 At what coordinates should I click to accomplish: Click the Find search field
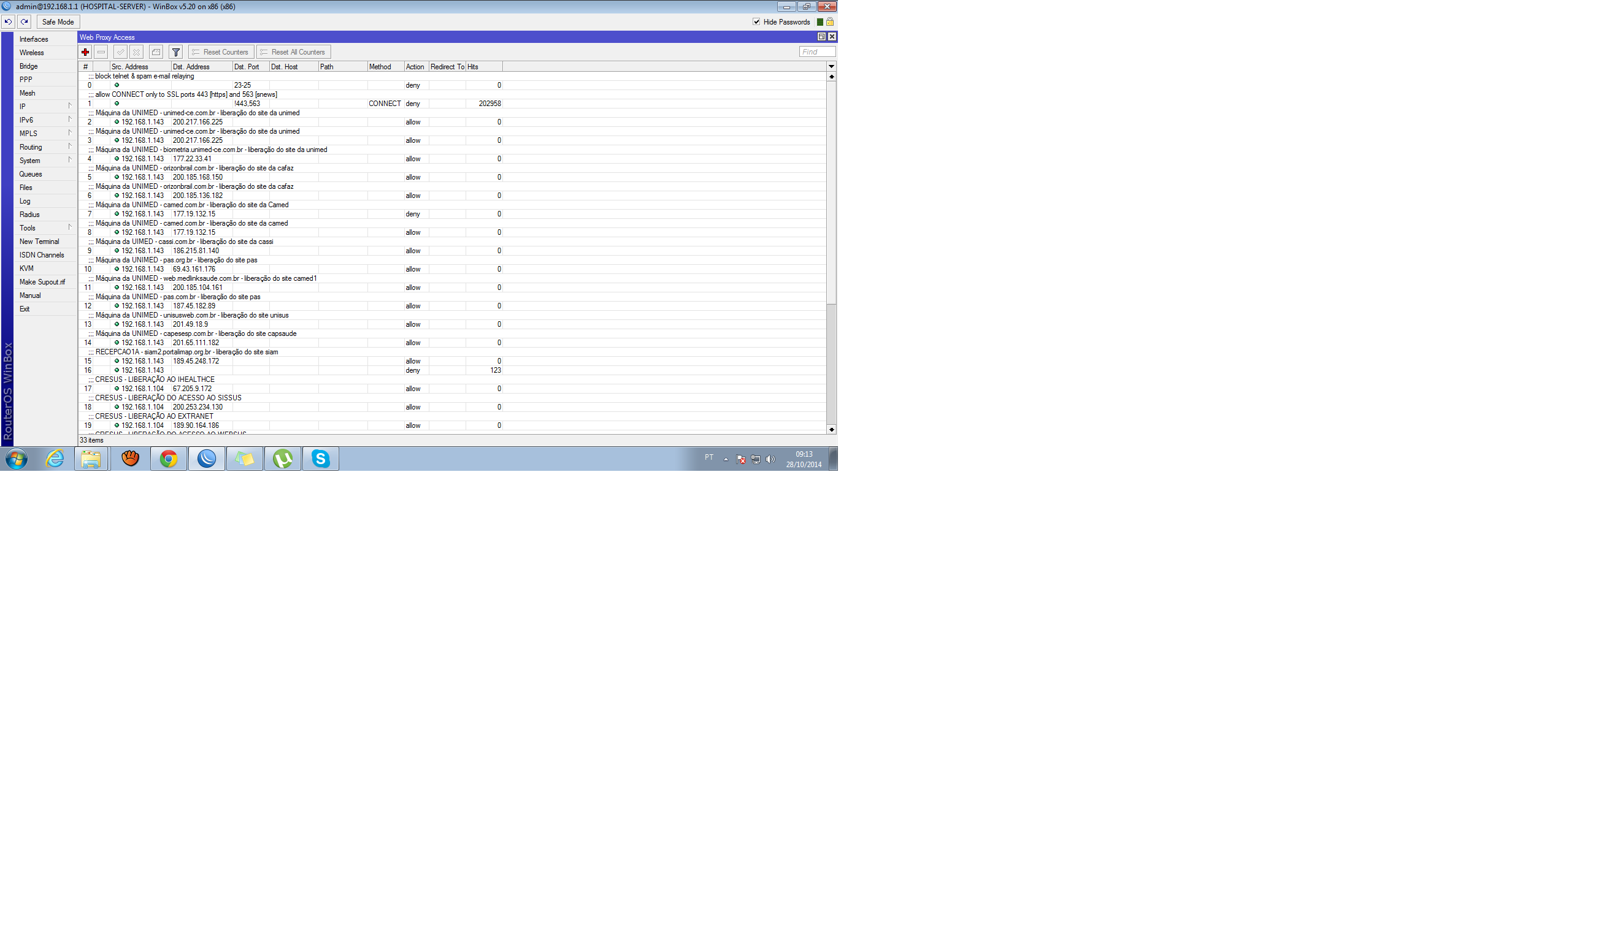[817, 52]
